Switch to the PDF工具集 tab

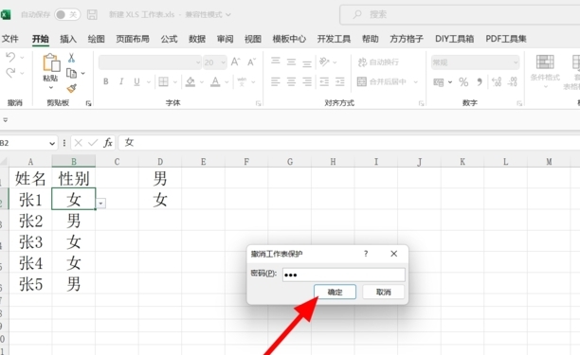(x=506, y=39)
